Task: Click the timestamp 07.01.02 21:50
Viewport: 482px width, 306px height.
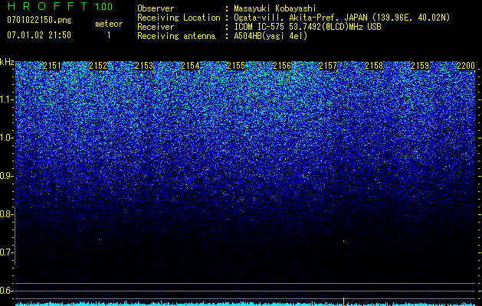Action: (39, 35)
